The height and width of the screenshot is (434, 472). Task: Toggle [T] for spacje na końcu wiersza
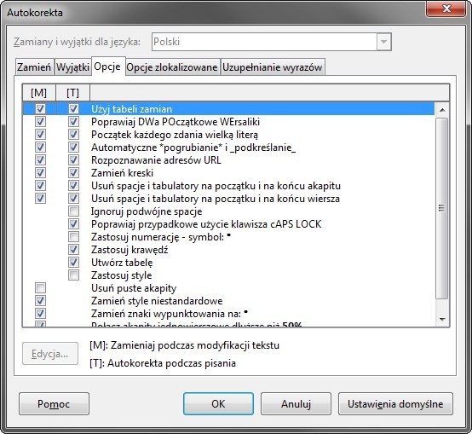(x=73, y=199)
